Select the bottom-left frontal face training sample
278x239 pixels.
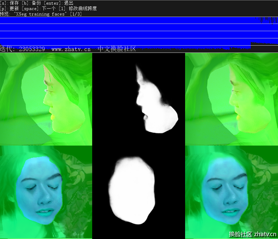(x=46, y=192)
